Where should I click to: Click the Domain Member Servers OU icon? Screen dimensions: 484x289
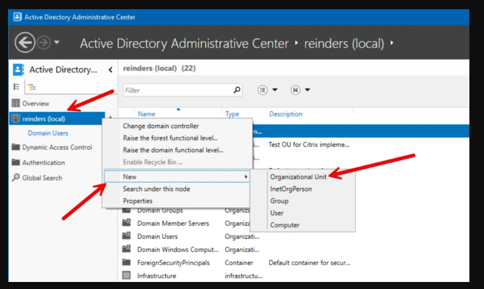126,223
